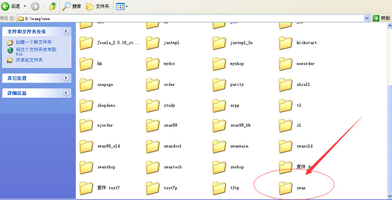Select the test7p folder
Screen dimensions: 392x200
click(161, 188)
